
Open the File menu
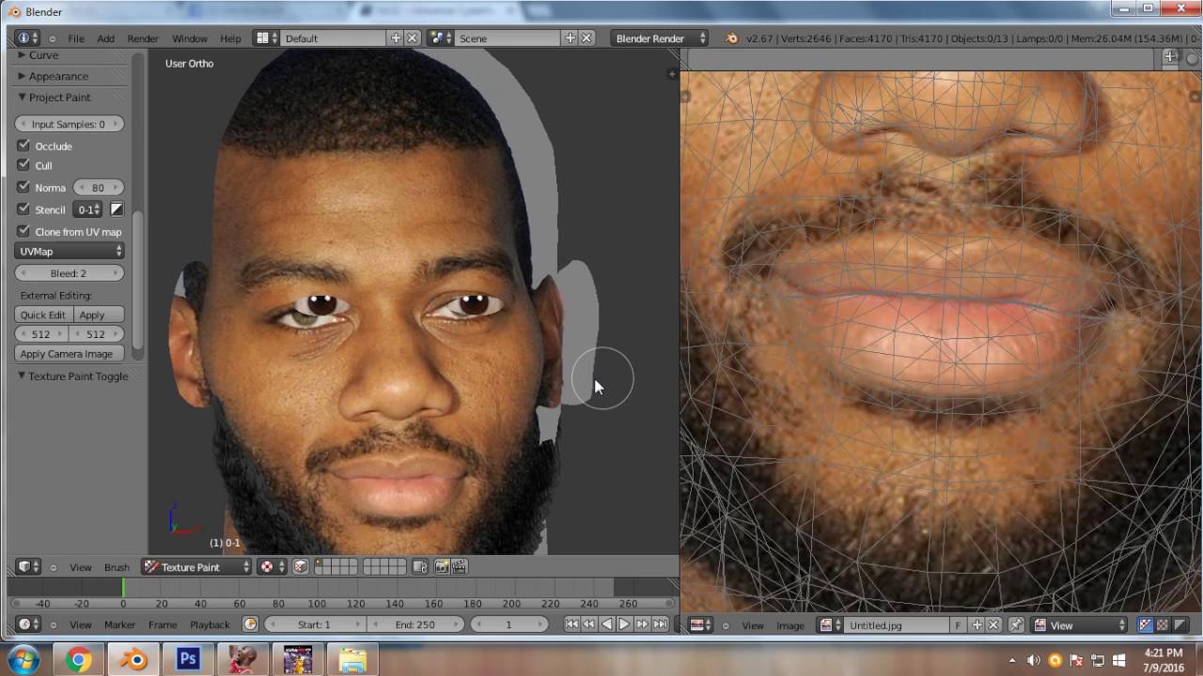tap(75, 38)
